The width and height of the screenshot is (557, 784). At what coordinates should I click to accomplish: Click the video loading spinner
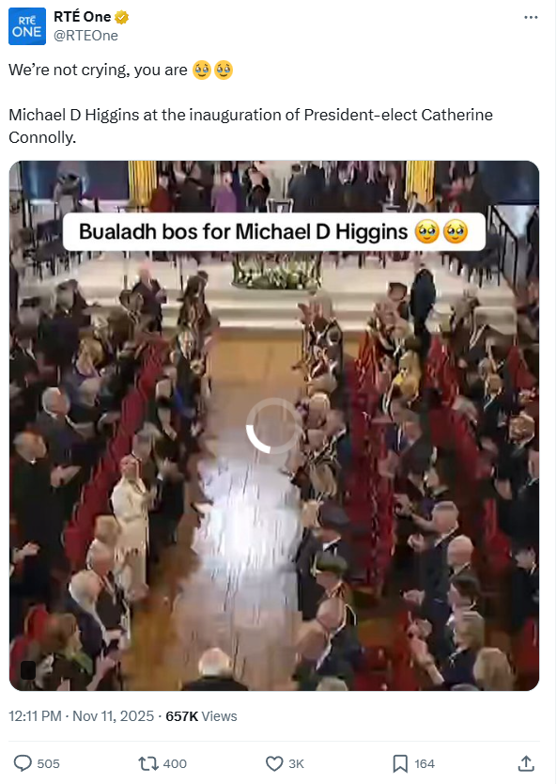[x=273, y=426]
